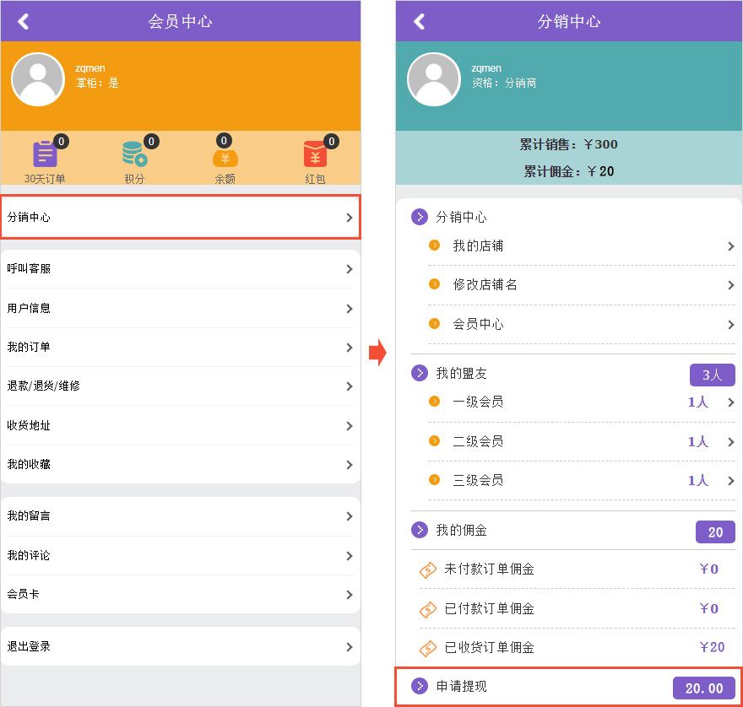Tap the circular icon beside 我的盟友

(419, 373)
